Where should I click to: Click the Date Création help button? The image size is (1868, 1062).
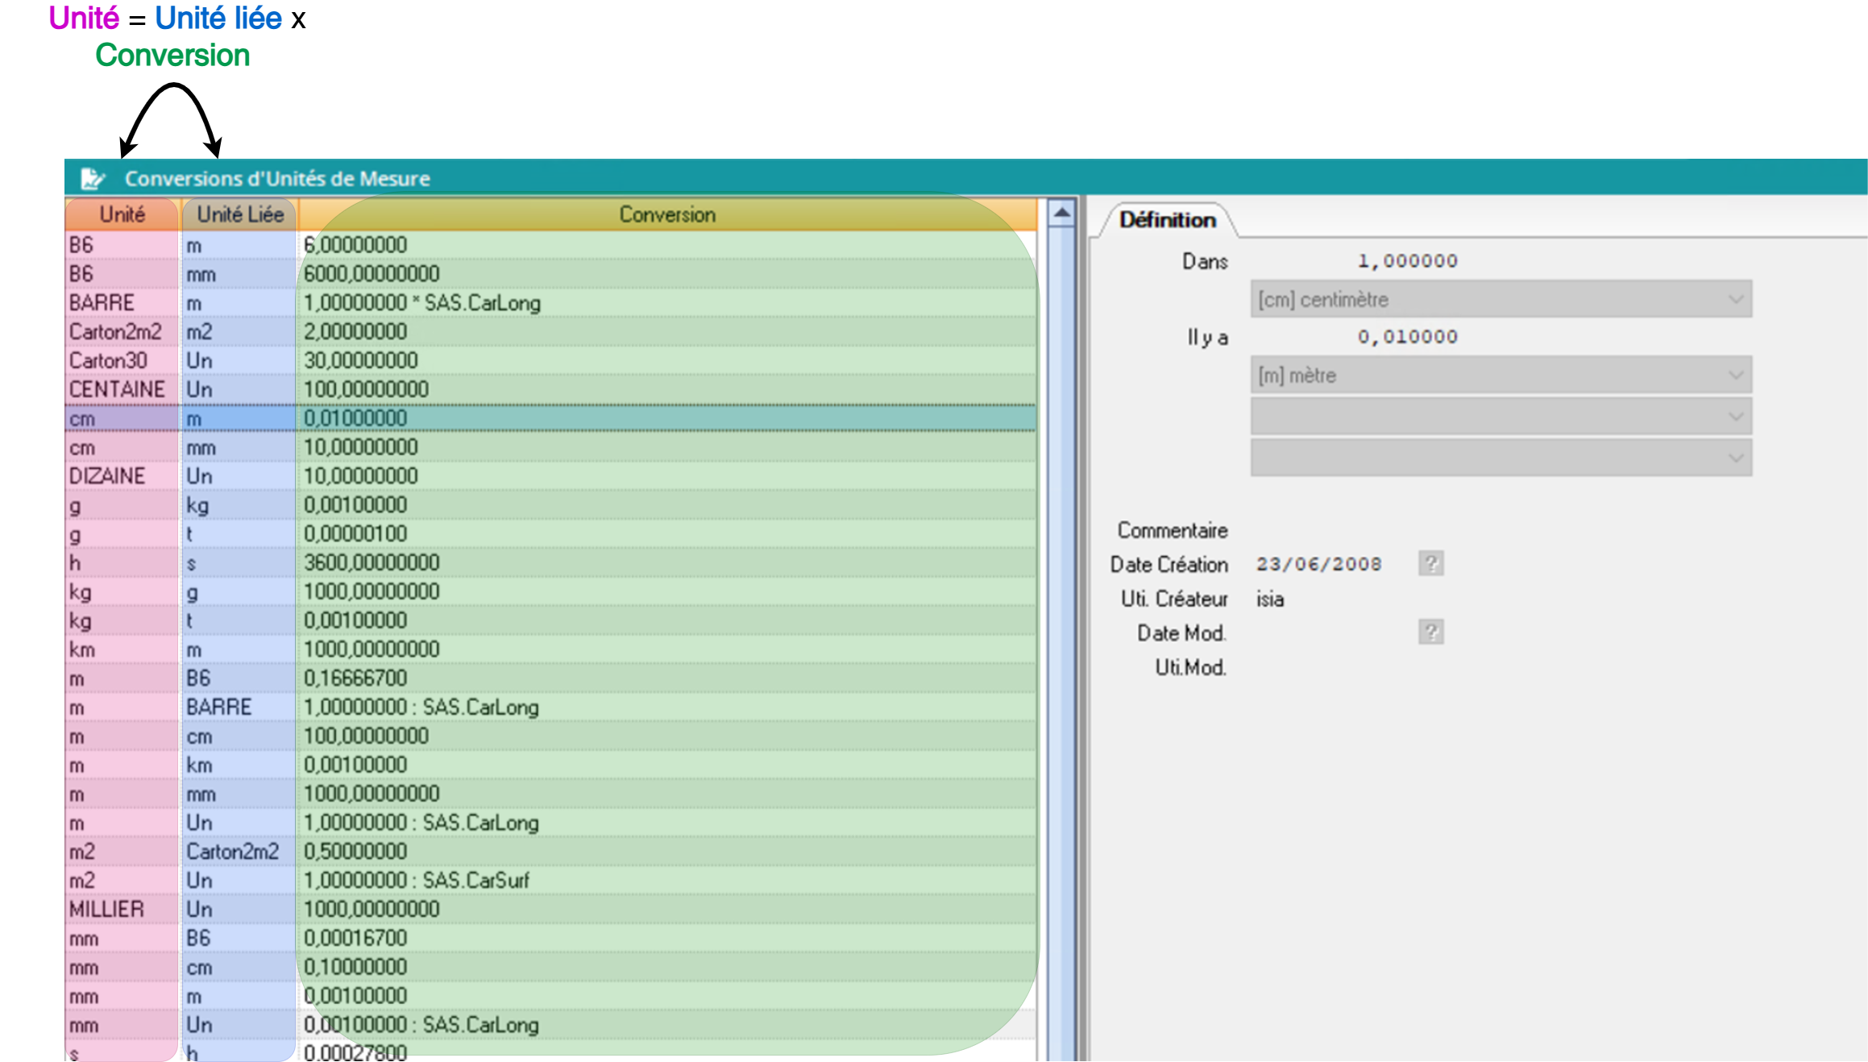click(1430, 564)
